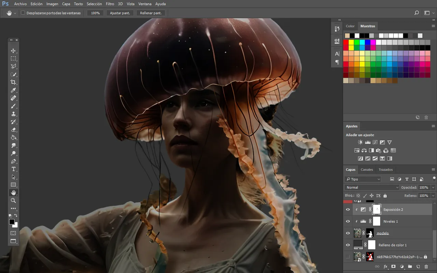Add a Curves adjustment
This screenshot has width=437, height=273.
tap(375, 142)
